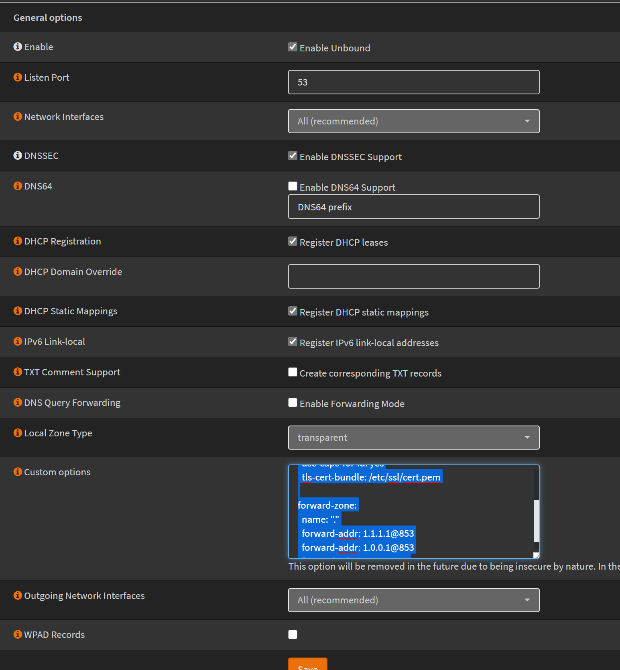Click the Custom options textarea scrollbar
The width and height of the screenshot is (620, 670).
pos(536,521)
